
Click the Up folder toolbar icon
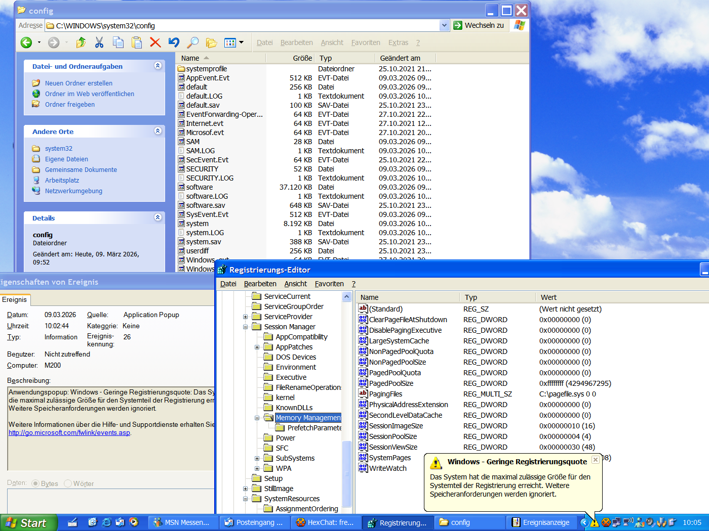coord(81,43)
